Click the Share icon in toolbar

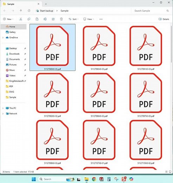53,19
